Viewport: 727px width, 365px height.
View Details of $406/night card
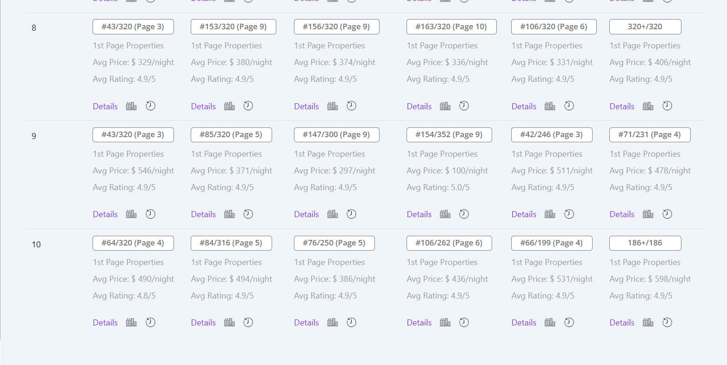tap(622, 106)
